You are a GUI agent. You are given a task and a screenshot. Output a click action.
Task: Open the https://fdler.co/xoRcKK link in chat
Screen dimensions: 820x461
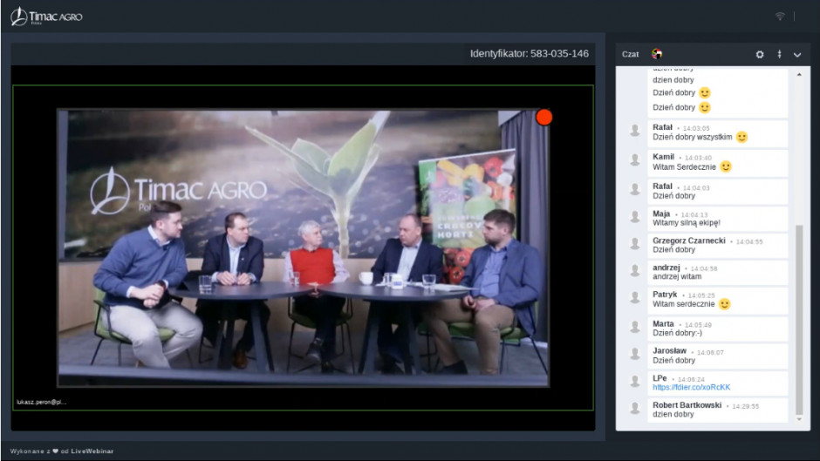point(692,387)
